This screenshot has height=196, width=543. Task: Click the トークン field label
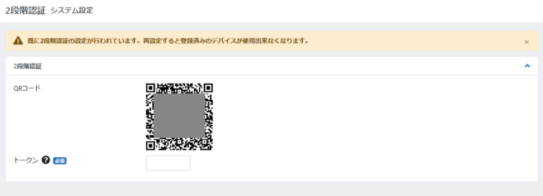[26, 160]
